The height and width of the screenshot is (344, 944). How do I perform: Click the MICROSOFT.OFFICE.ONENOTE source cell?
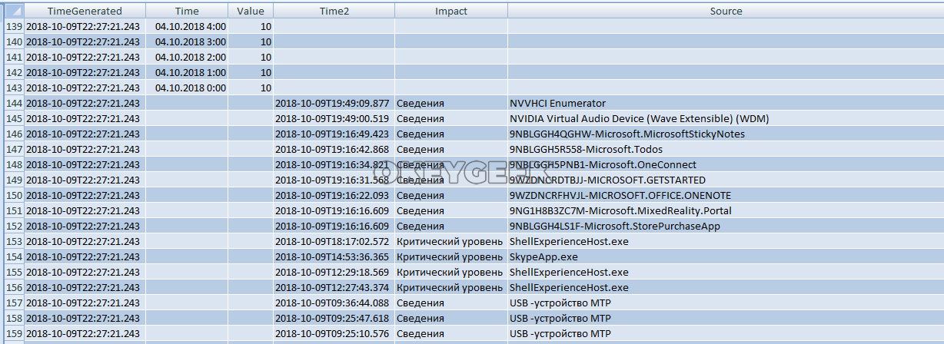pos(620,195)
